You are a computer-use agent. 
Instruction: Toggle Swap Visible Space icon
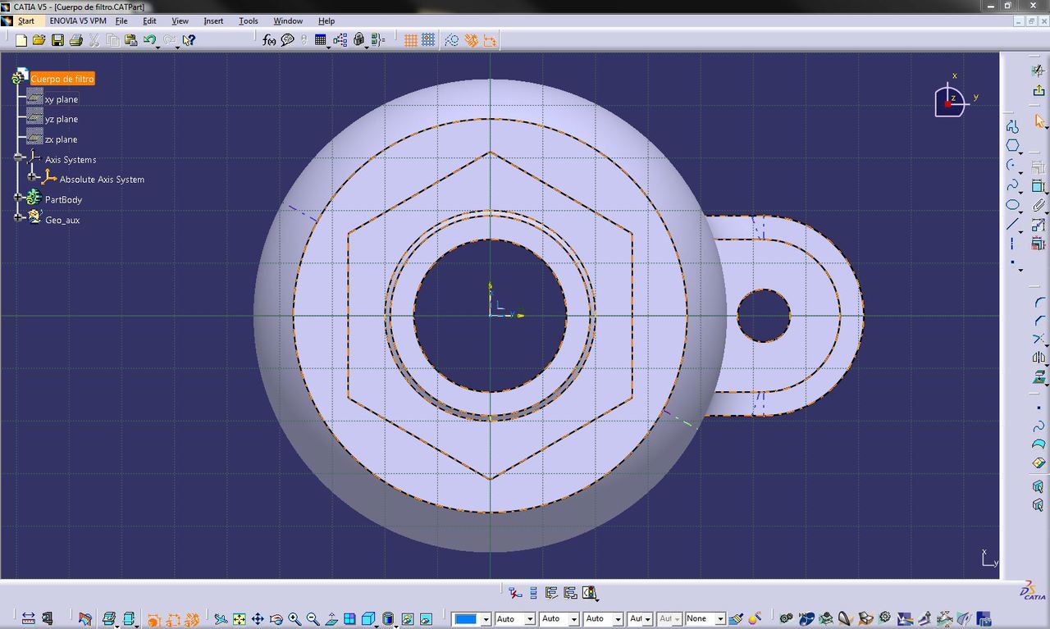[x=427, y=619]
